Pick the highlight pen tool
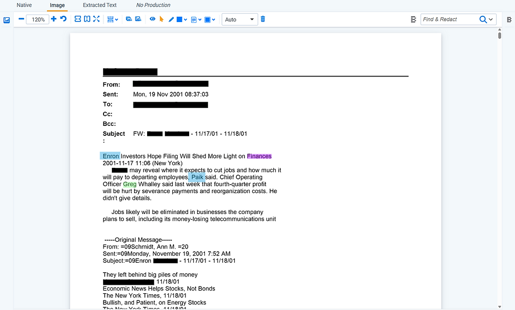Image resolution: width=515 pixels, height=310 pixels. (171, 19)
